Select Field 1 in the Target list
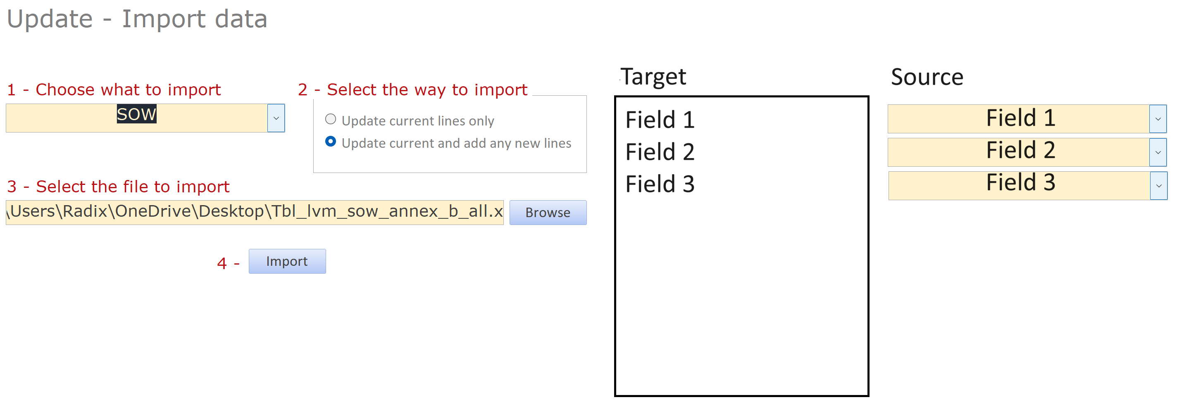Viewport: 1177px width, 414px height. (660, 120)
